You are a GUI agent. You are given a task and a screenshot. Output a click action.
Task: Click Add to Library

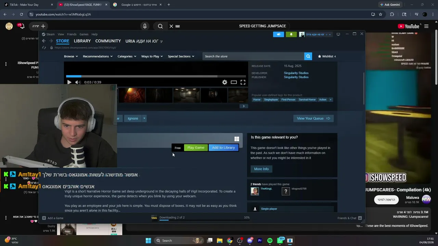pos(223,148)
